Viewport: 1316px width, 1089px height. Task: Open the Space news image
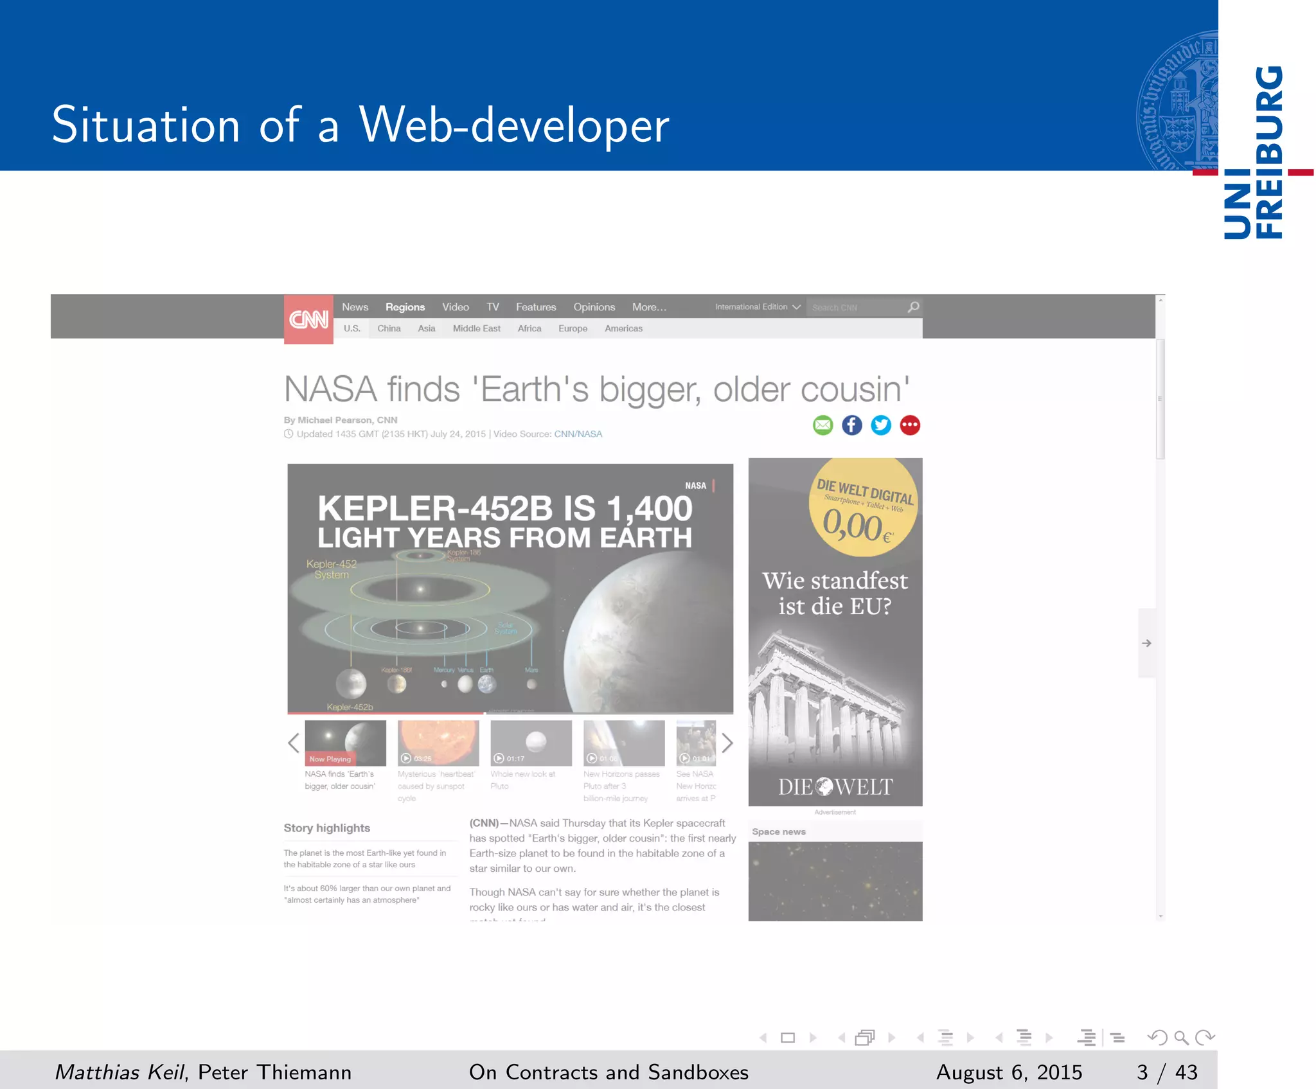click(x=835, y=881)
